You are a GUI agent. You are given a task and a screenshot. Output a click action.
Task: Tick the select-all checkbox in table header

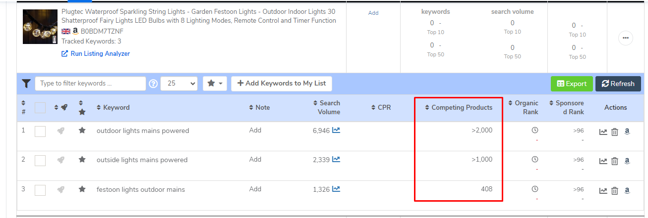[40, 107]
